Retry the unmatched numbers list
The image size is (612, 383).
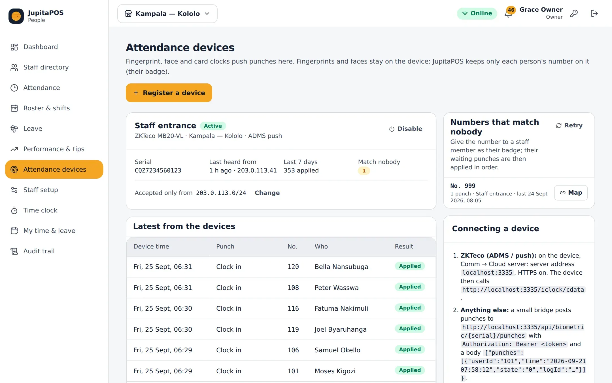coord(569,125)
